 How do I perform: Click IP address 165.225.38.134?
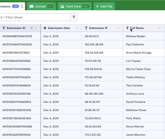point(94,44)
